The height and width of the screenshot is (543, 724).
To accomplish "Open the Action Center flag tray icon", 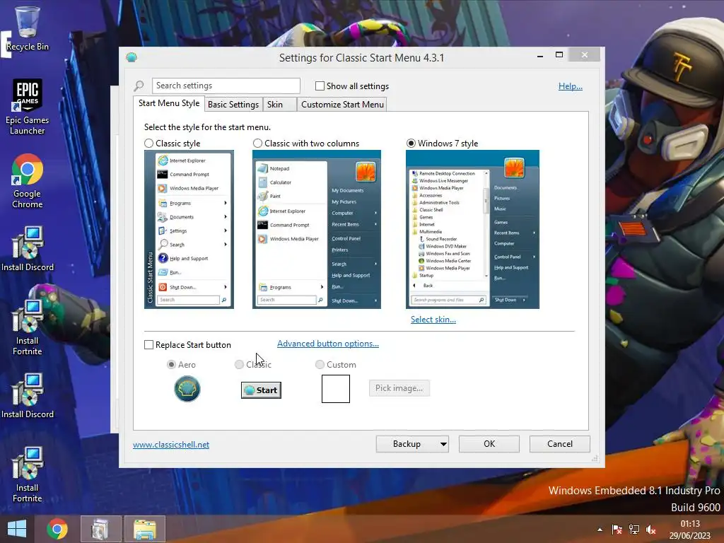I will point(617,530).
